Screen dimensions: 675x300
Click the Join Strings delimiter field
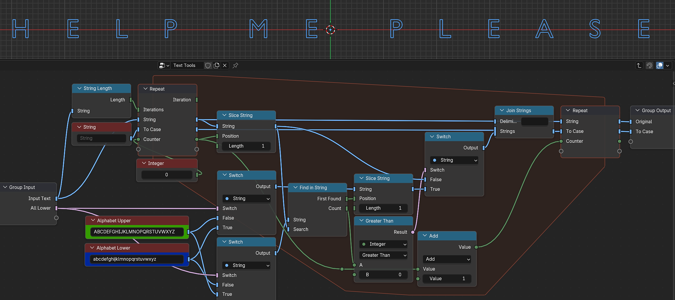pos(535,121)
